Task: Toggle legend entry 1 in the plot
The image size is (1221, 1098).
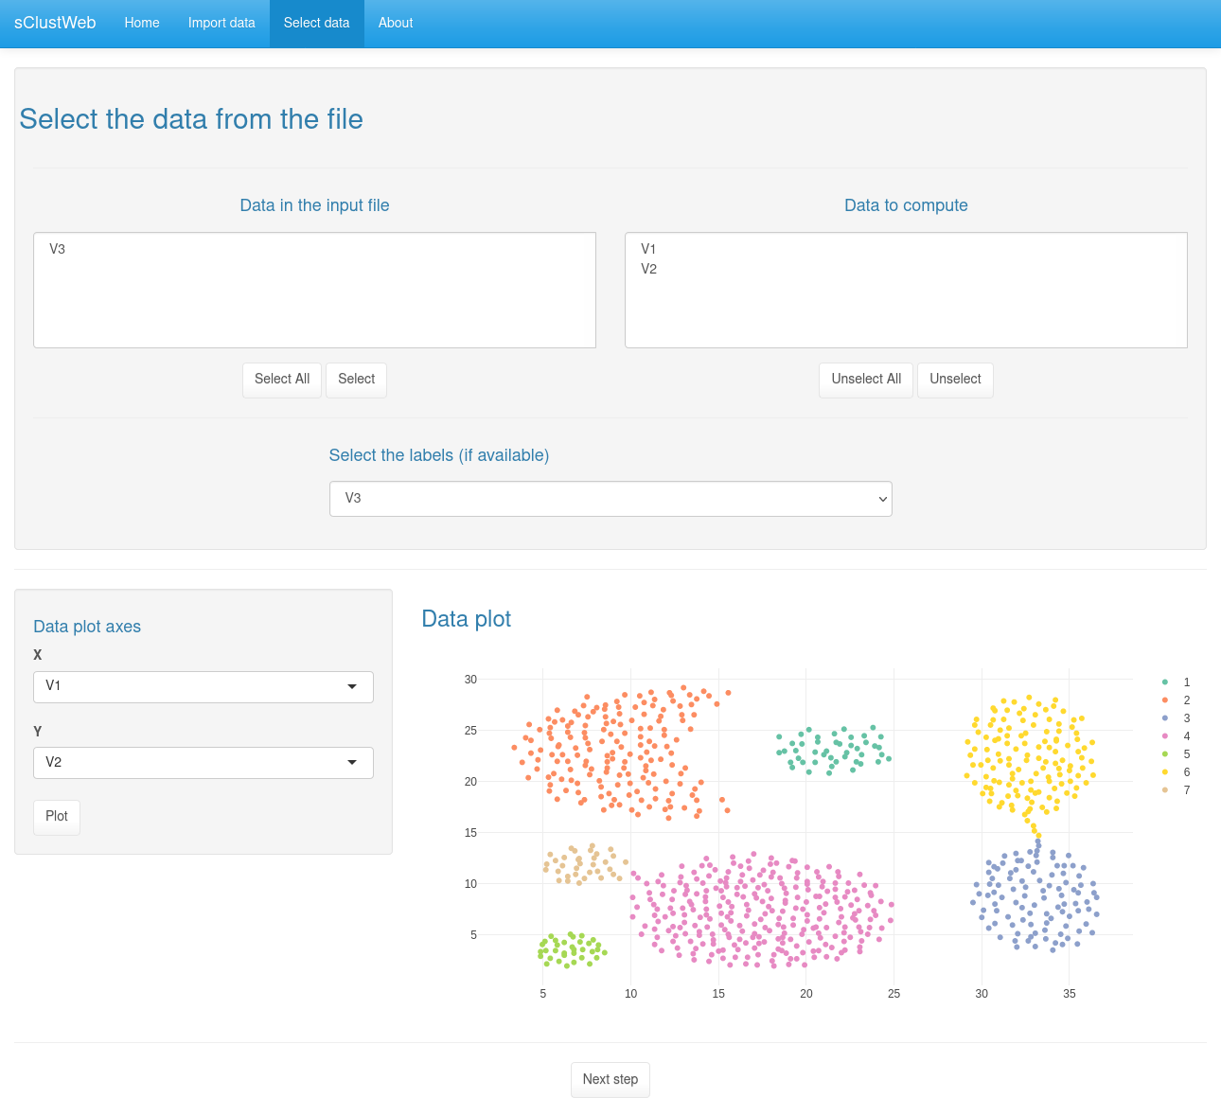Action: (x=1176, y=682)
